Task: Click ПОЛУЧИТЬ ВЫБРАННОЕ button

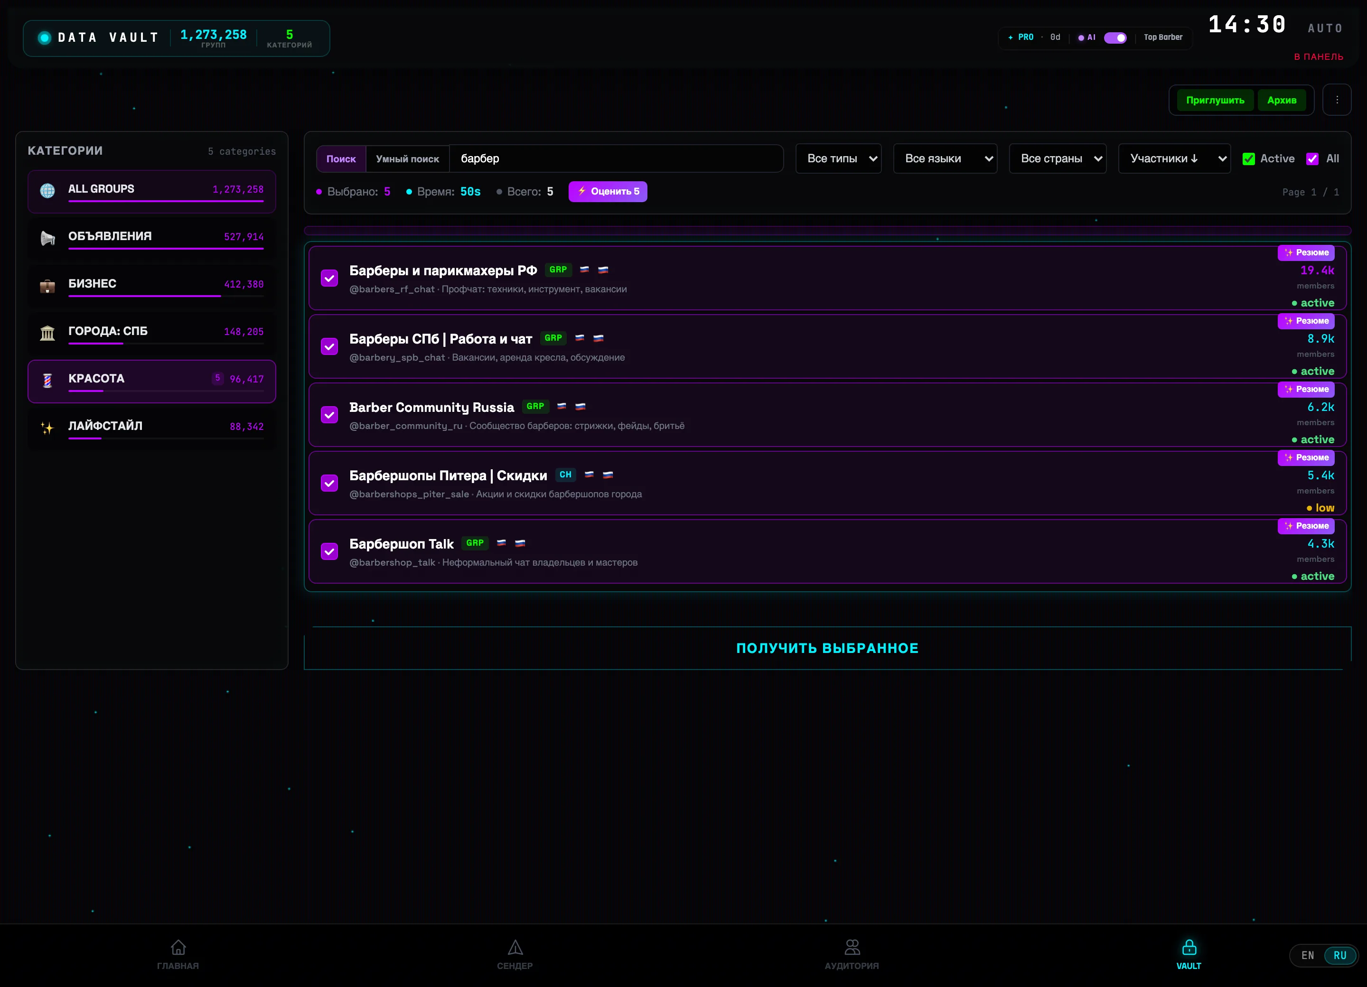Action: tap(827, 648)
